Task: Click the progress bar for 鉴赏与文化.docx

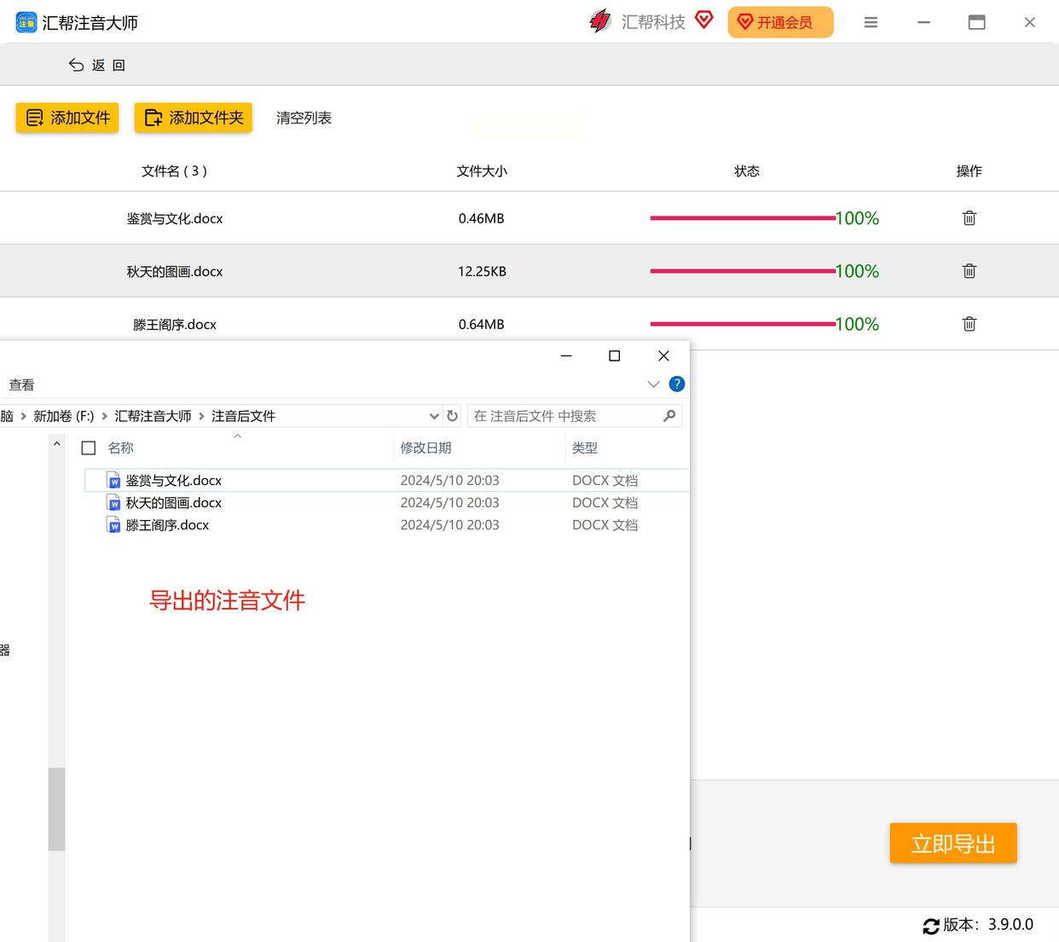Action: pos(742,218)
